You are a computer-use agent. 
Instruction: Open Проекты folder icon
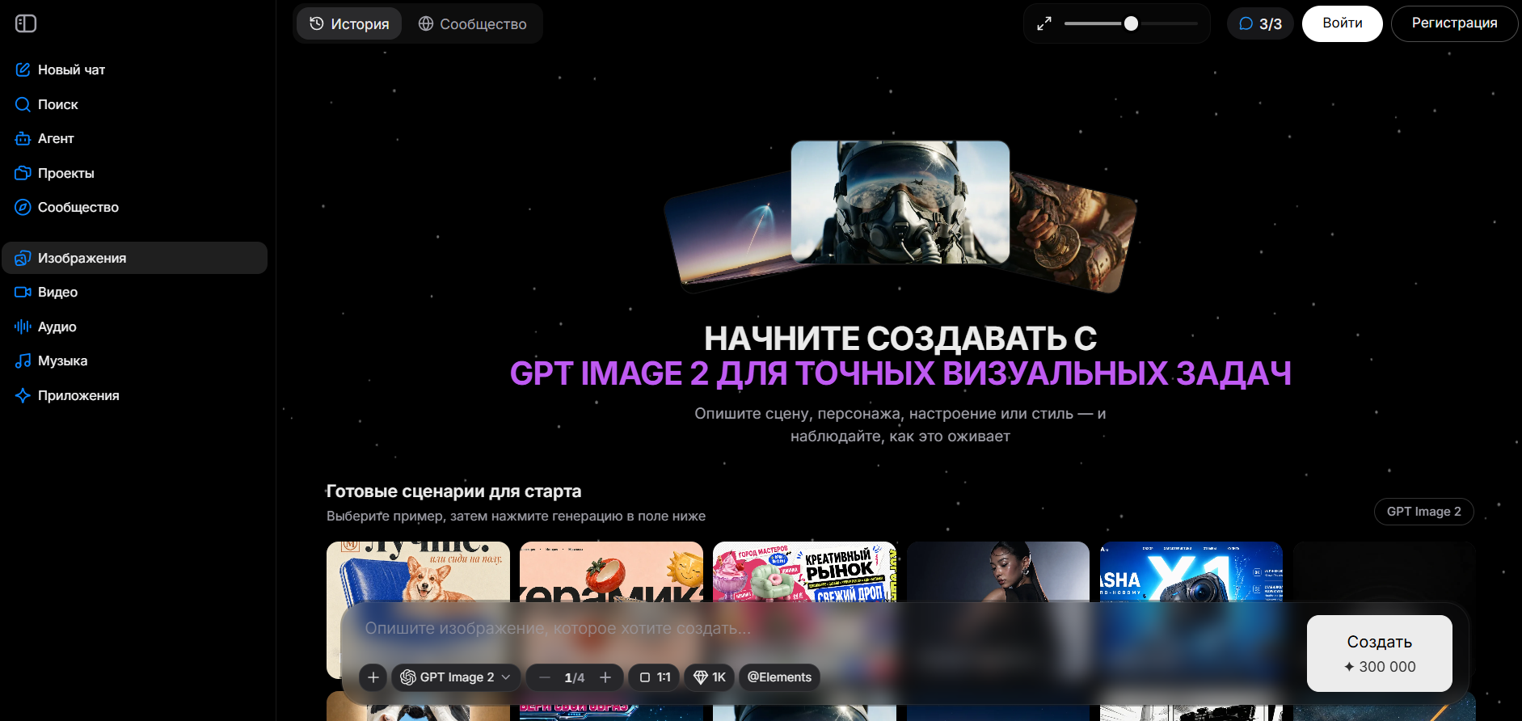[x=23, y=173]
